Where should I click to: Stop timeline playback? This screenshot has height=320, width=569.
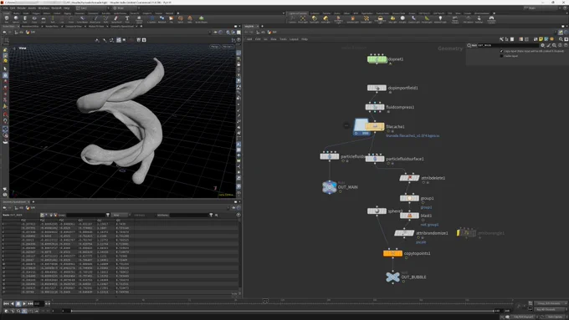pyautogui.click(x=18, y=303)
